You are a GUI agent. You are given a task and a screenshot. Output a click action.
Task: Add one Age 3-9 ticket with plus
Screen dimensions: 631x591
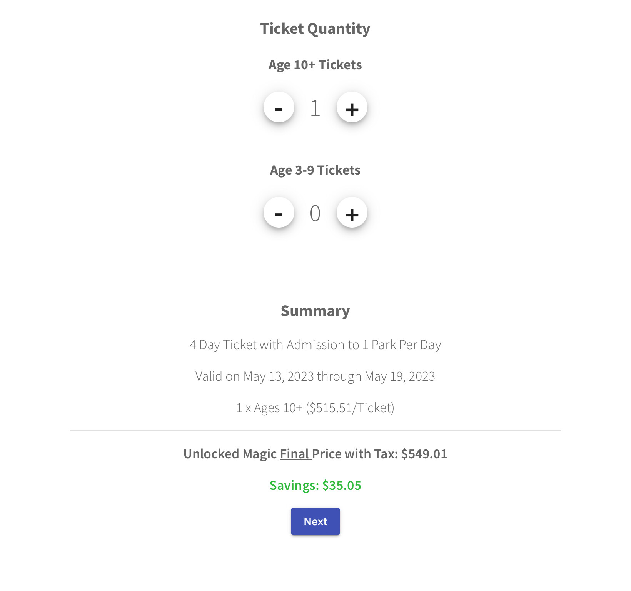tap(352, 213)
